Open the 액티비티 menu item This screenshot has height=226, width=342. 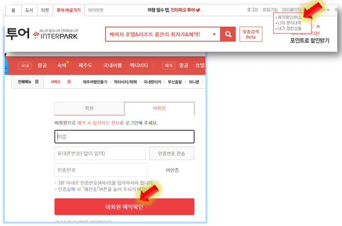point(139,66)
